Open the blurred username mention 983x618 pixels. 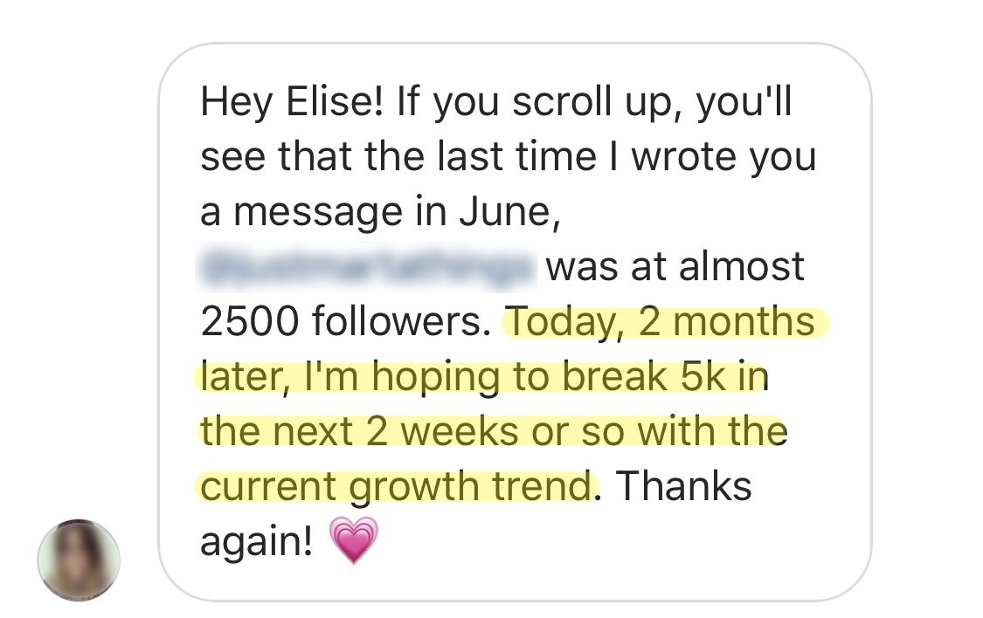[366, 266]
